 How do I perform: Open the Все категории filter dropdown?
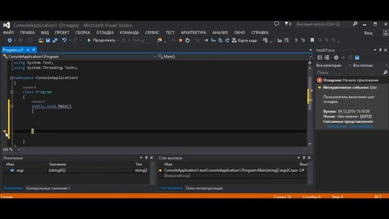point(334,66)
